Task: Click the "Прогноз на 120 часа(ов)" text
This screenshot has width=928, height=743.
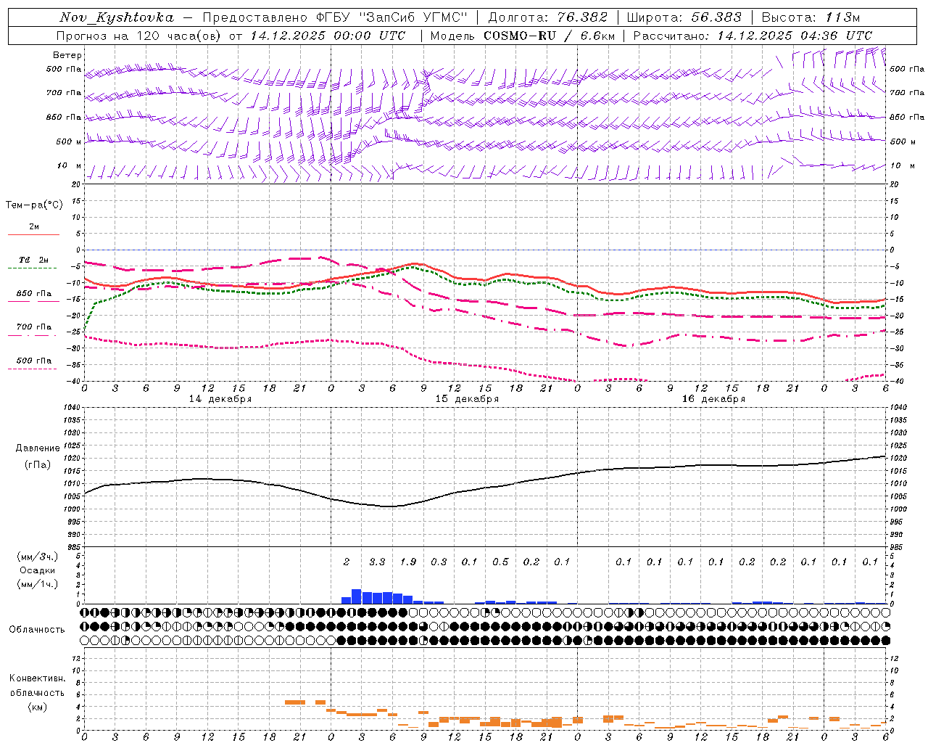Action: tap(139, 36)
